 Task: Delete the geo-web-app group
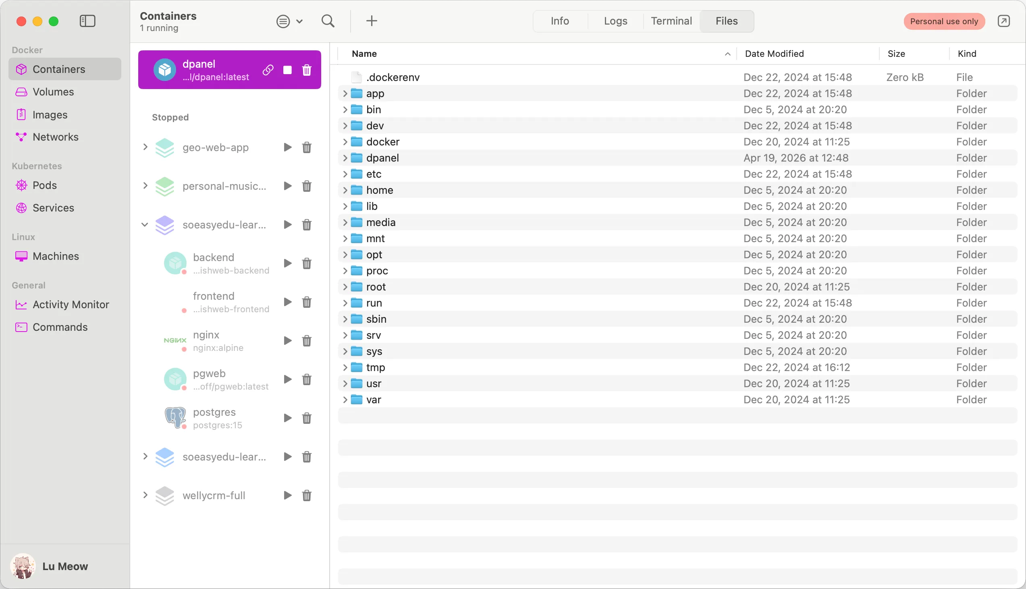pyautogui.click(x=307, y=147)
